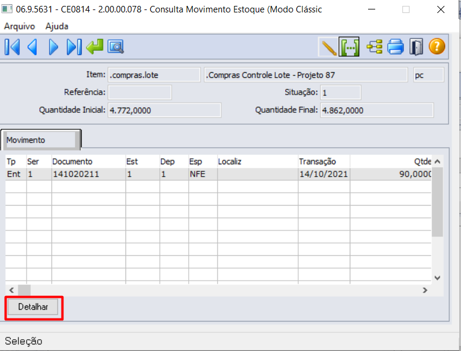The height and width of the screenshot is (351, 461).
Task: Go to the next record
Action: 53,47
